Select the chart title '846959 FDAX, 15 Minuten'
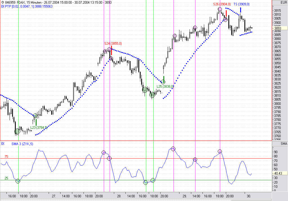Viewport: 288px width, 201px height. 23,3
